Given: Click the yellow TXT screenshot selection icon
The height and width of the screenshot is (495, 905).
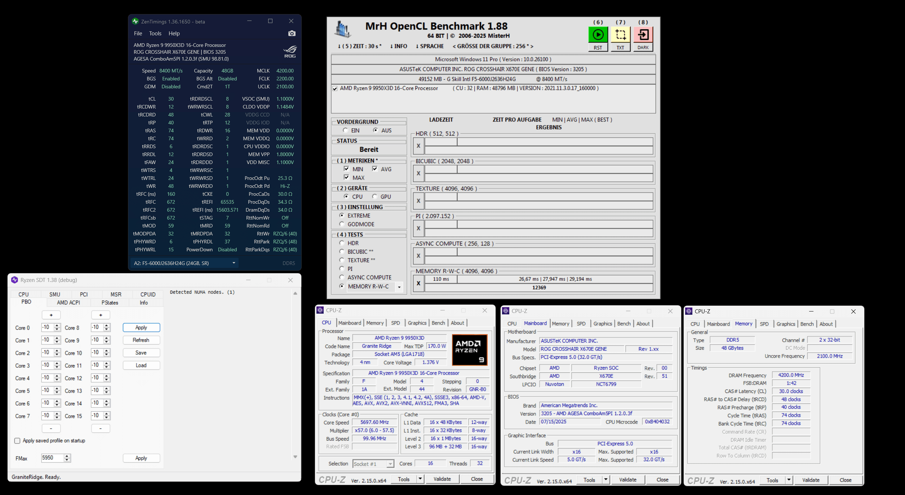Looking at the screenshot, I should coord(620,35).
